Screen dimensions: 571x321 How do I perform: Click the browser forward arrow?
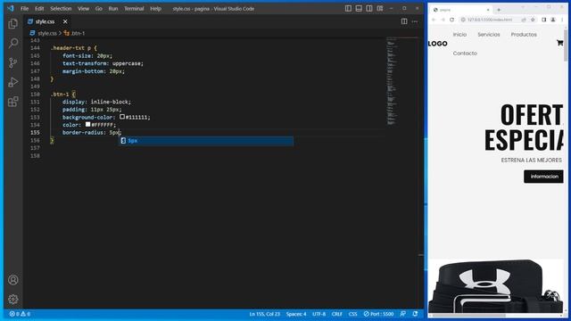coord(443,20)
